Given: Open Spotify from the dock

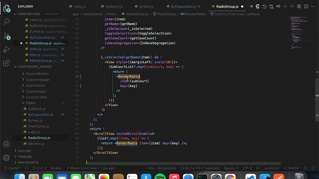Looking at the screenshot, I should 160,177.
